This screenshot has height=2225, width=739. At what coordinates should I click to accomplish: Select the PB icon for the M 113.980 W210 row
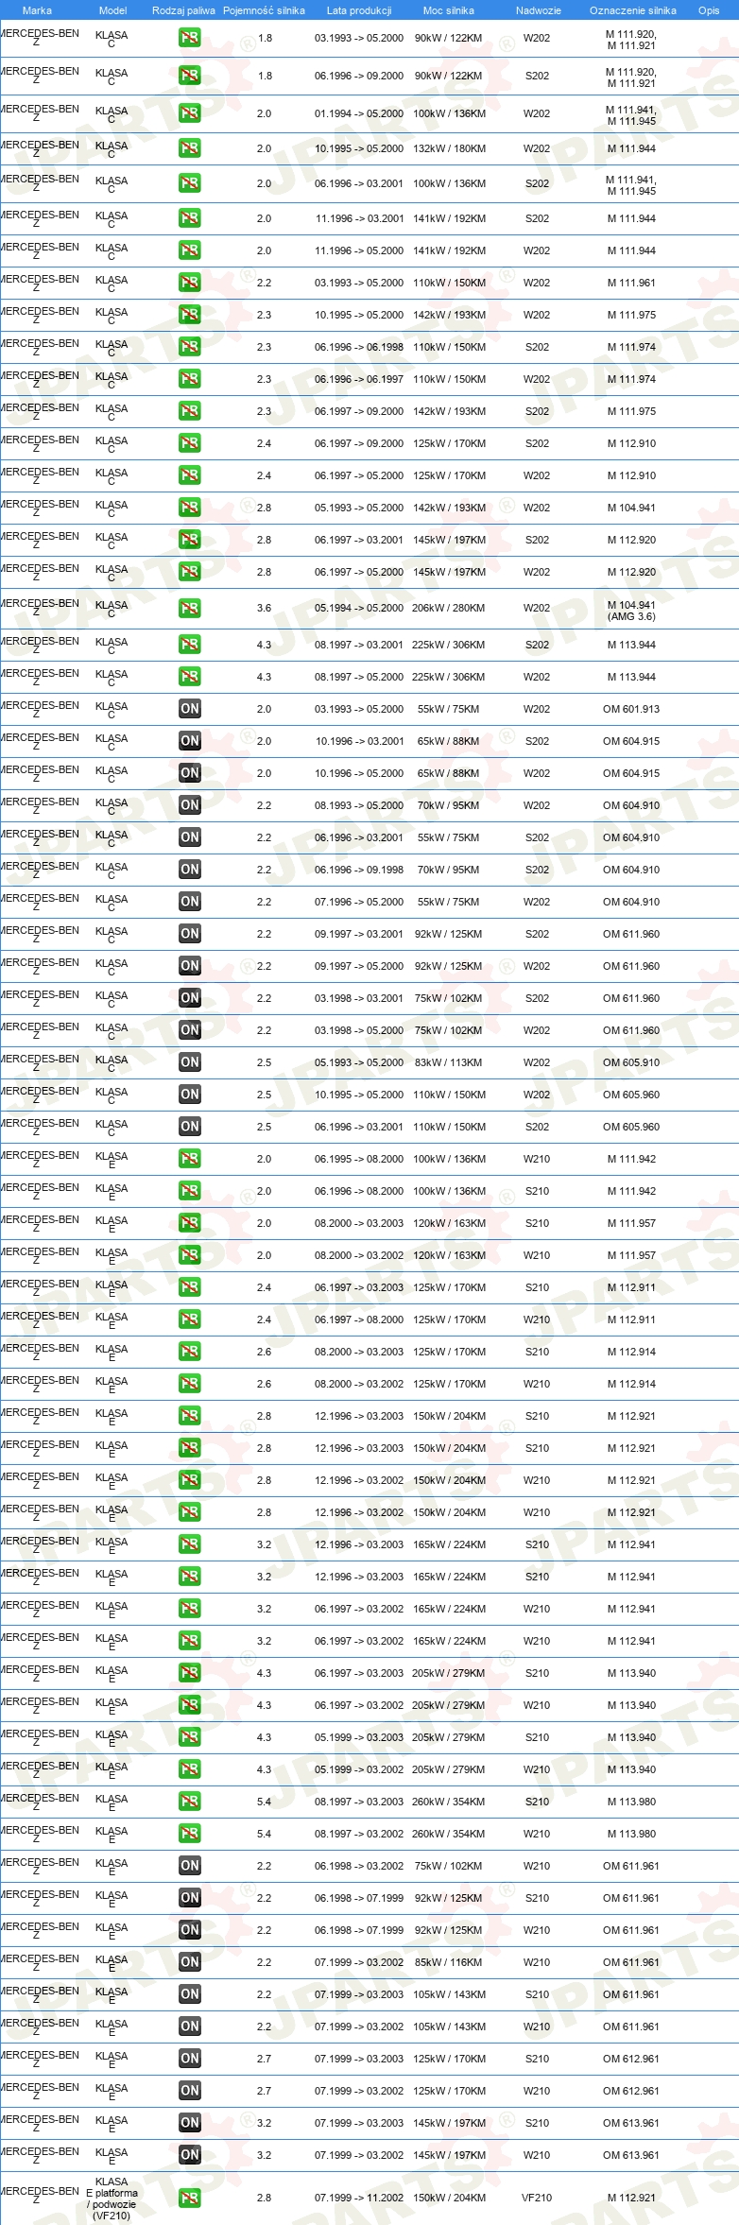[x=190, y=1834]
